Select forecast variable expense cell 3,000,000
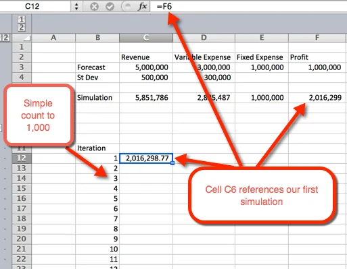The image size is (347, 269). point(204,67)
